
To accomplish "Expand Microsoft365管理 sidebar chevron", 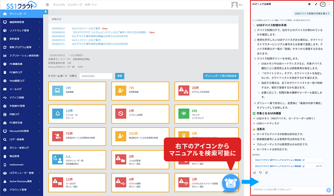I will (40, 131).
